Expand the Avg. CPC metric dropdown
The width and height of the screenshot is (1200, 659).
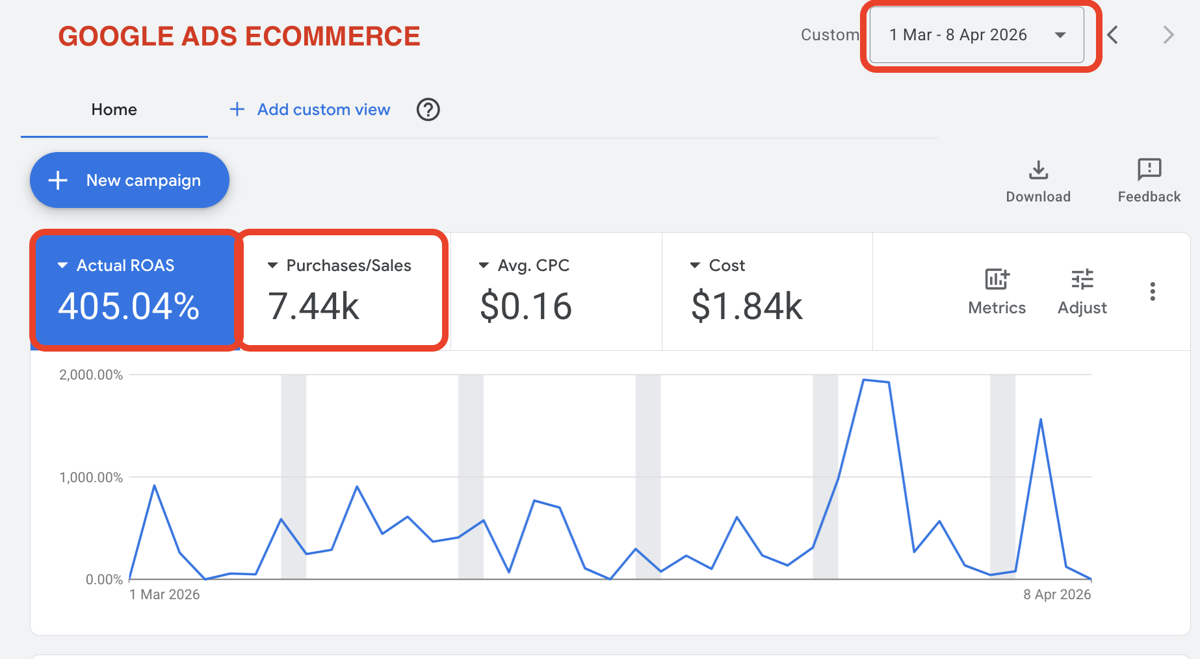tap(484, 265)
